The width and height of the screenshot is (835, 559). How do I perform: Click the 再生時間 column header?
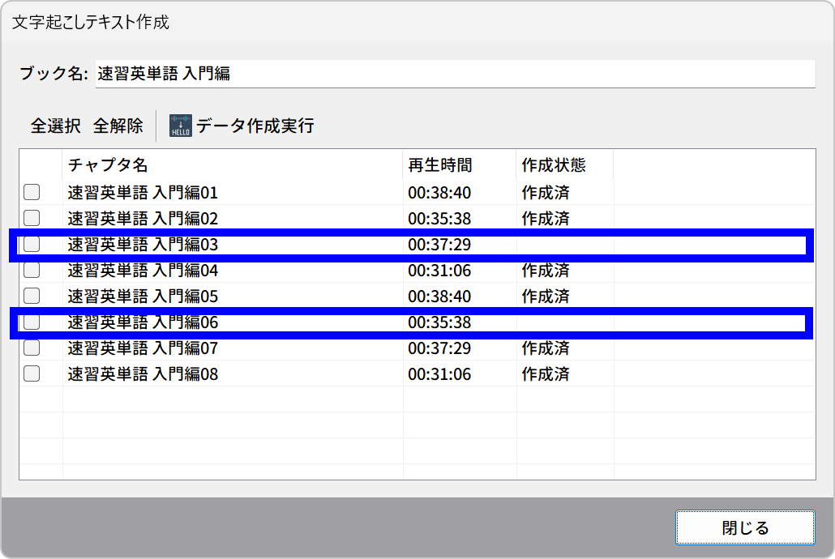point(460,165)
